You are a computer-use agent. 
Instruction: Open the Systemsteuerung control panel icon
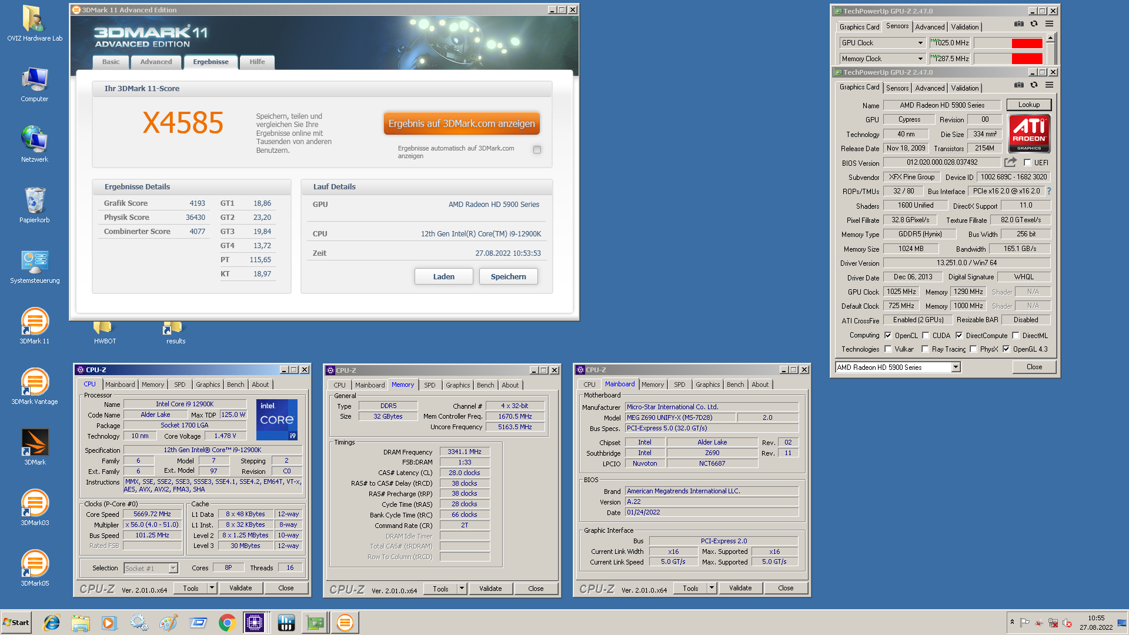[x=35, y=266]
